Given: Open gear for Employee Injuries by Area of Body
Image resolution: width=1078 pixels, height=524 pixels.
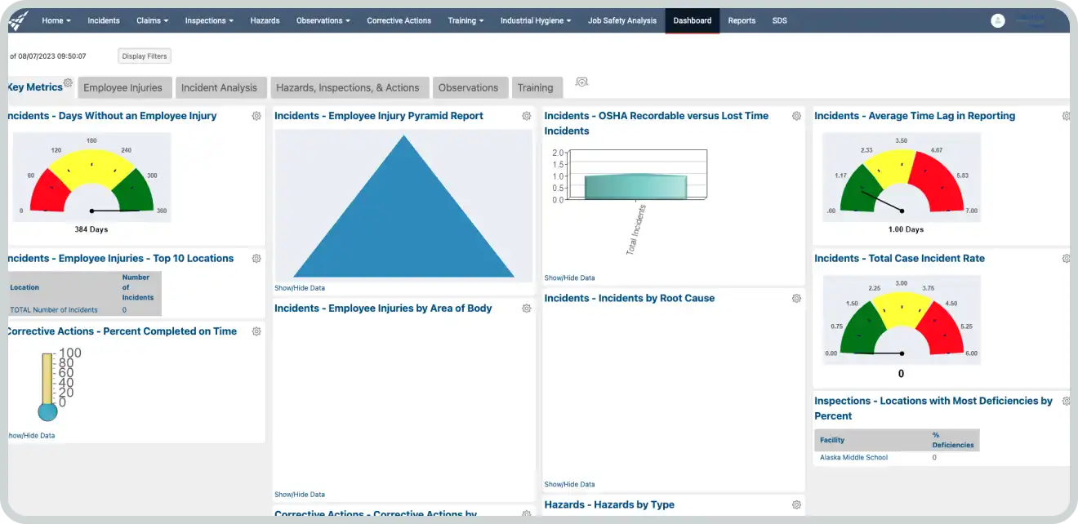Looking at the screenshot, I should click(x=527, y=309).
